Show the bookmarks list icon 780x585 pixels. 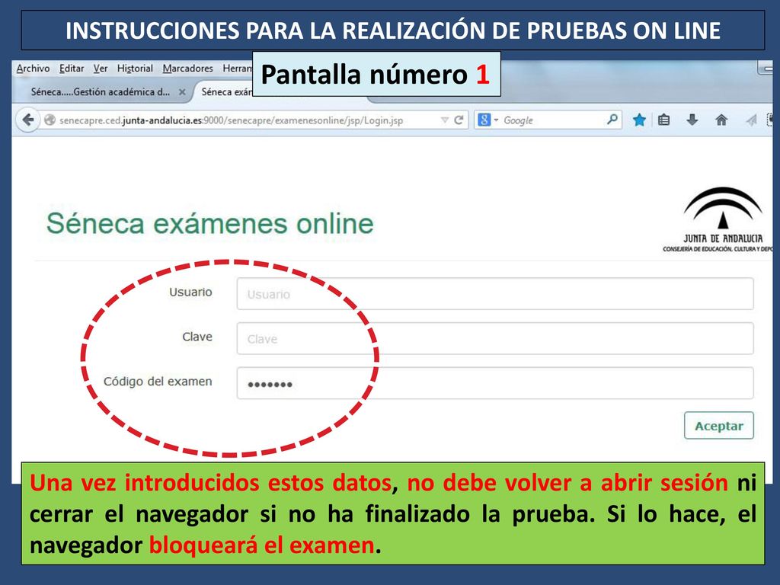point(663,120)
